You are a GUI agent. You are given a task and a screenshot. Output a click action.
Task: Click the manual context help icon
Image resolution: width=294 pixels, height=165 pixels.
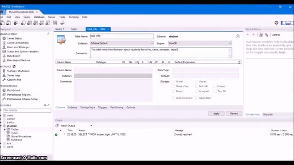click(261, 35)
